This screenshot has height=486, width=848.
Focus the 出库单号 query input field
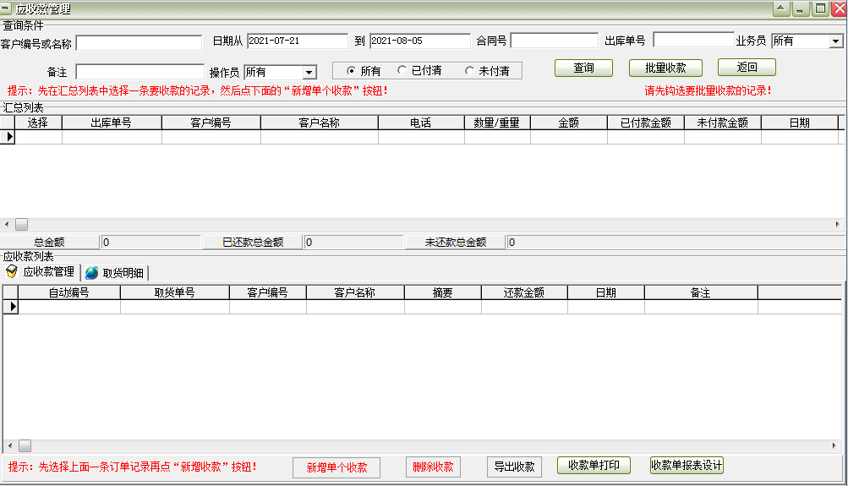[694, 40]
